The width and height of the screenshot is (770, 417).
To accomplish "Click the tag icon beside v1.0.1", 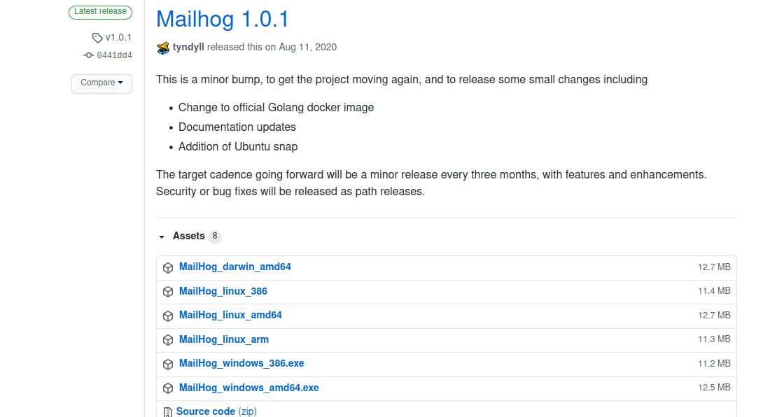I will point(97,37).
